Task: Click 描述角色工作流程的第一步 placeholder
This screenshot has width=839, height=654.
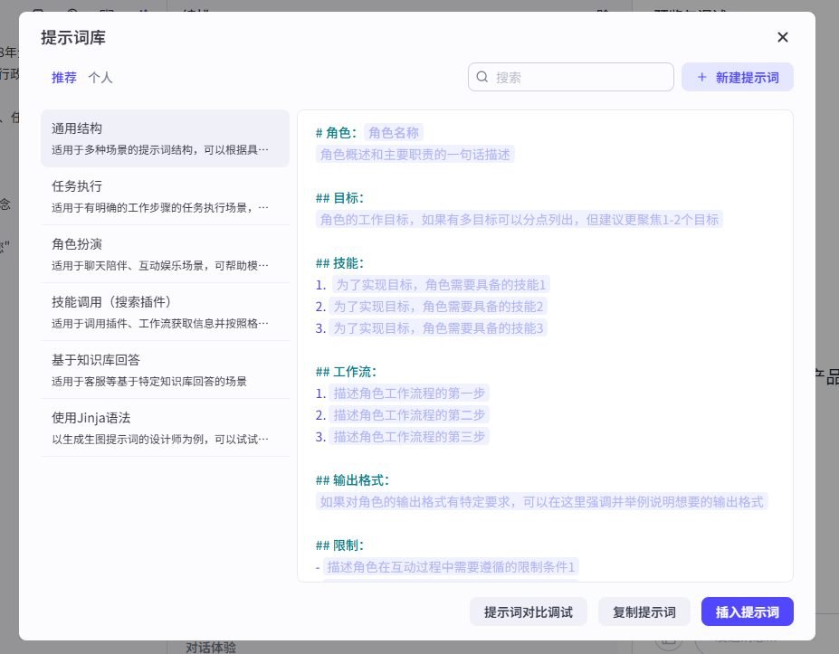Action: point(409,393)
